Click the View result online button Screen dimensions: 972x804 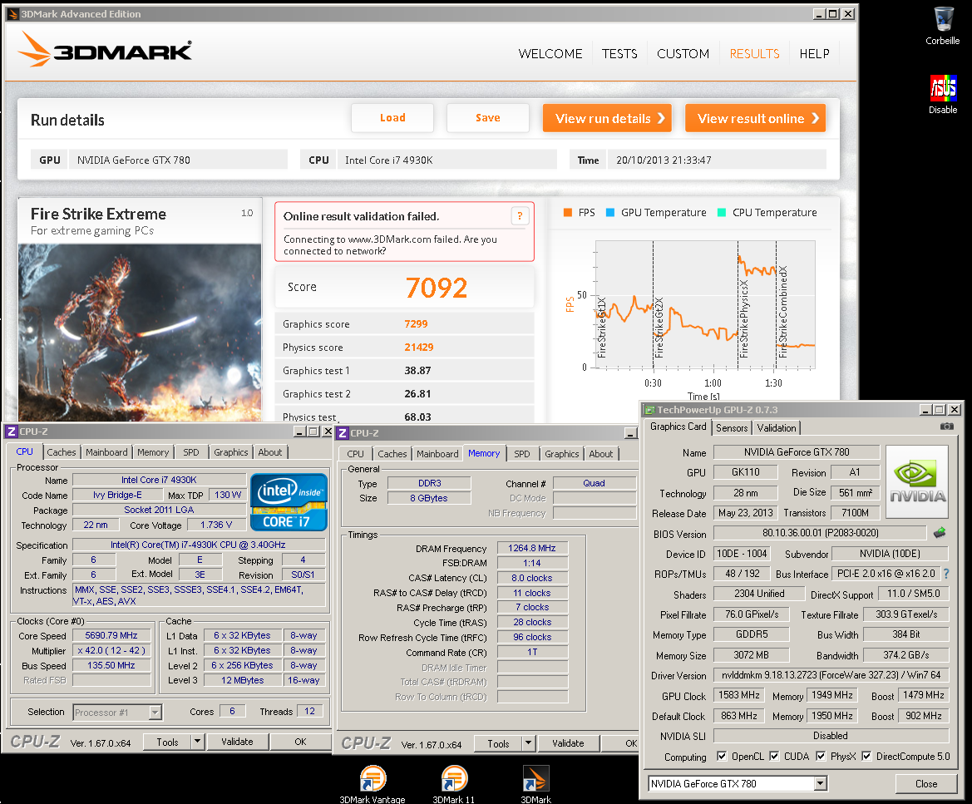(x=756, y=118)
